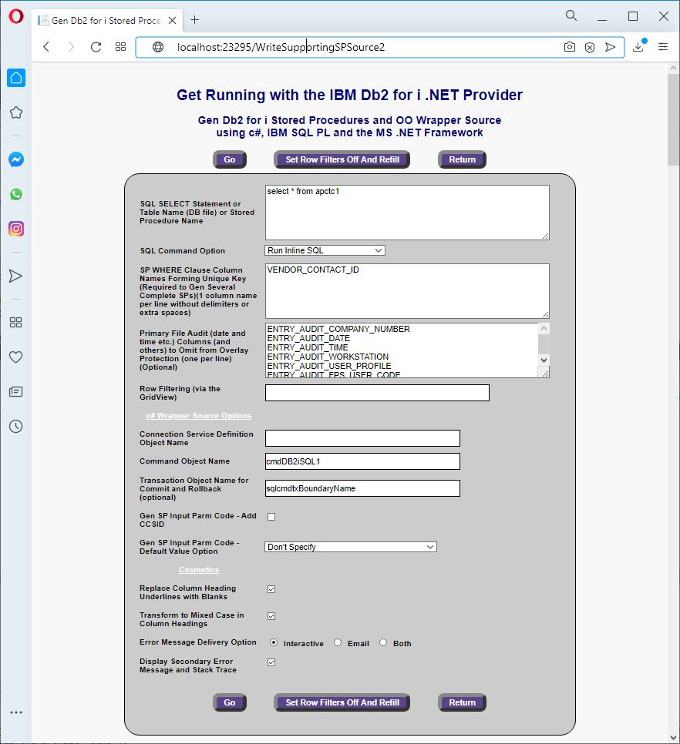The width and height of the screenshot is (680, 744).
Task: Open personal news sidebar icon
Action: click(x=16, y=391)
